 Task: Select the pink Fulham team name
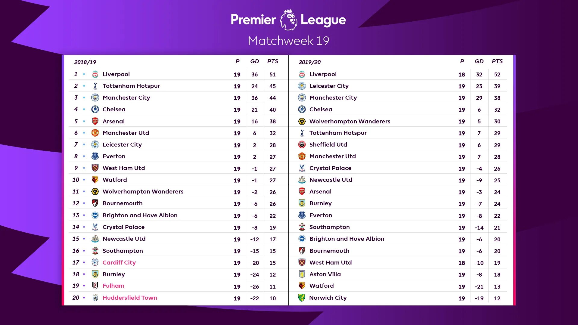(x=113, y=286)
